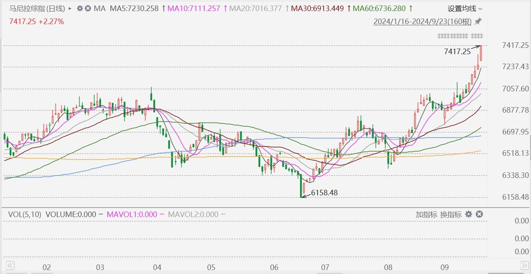The width and height of the screenshot is (531, 274).
Task: Click the 06 month label on time axis
Action: pyautogui.click(x=274, y=267)
